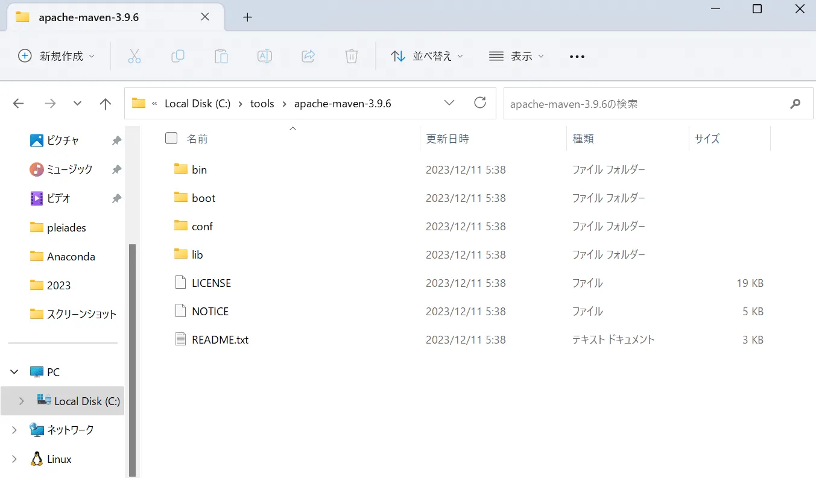This screenshot has width=816, height=478.
Task: Select ネットワーク in navigation tree
Action: (62, 430)
